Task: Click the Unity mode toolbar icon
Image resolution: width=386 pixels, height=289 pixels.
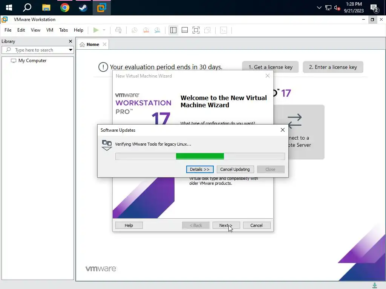Action: (x=208, y=30)
